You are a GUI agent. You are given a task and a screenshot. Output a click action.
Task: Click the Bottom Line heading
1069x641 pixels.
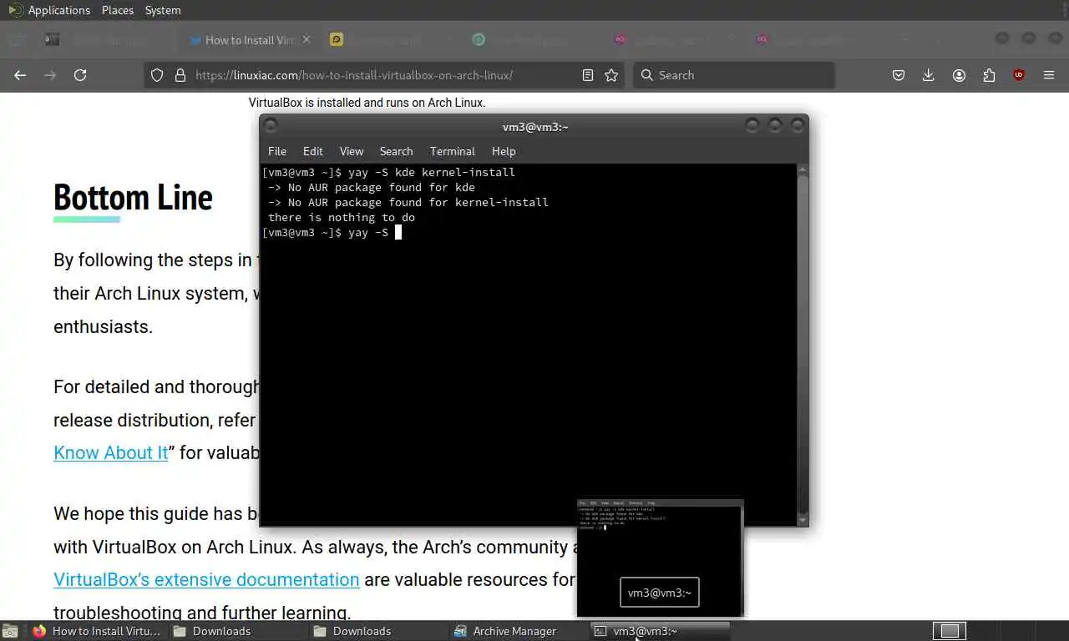coord(133,198)
